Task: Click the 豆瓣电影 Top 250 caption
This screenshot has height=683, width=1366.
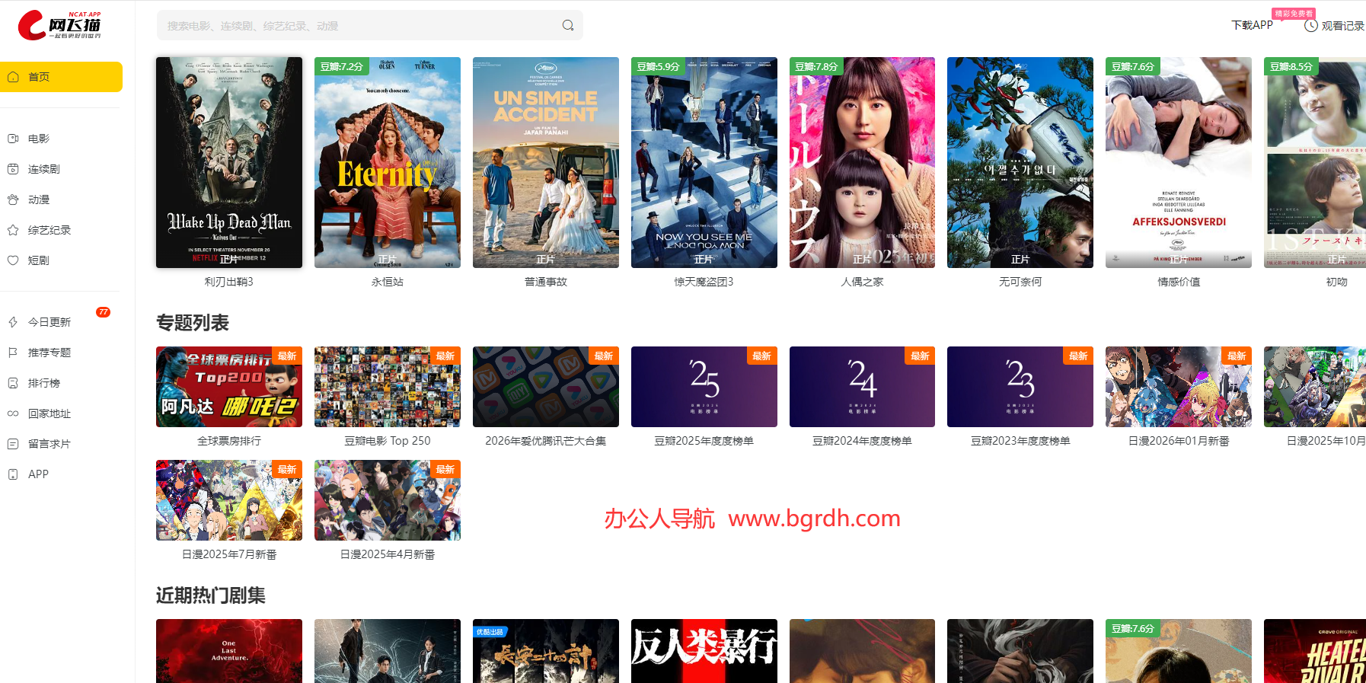Action: tap(388, 441)
